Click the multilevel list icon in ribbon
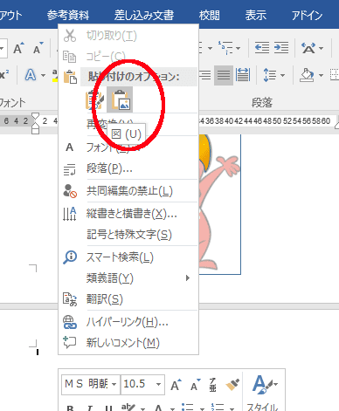 [225, 48]
